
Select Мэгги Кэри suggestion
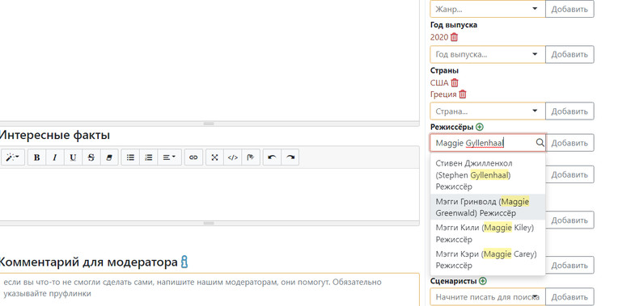click(488, 260)
